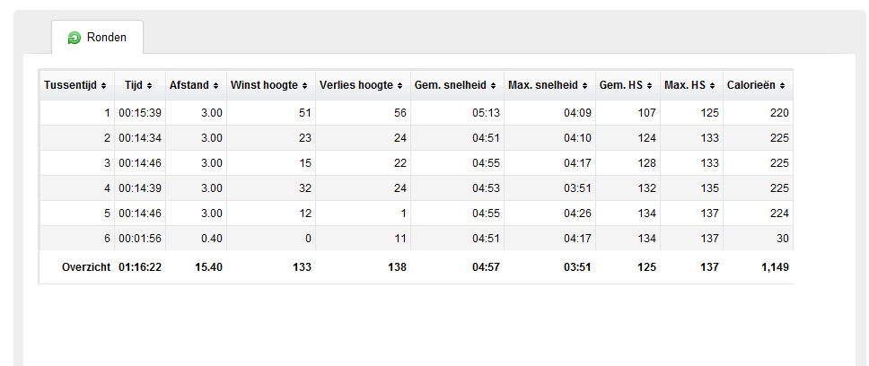Click lap 2 average speed 04:51

[486, 138]
